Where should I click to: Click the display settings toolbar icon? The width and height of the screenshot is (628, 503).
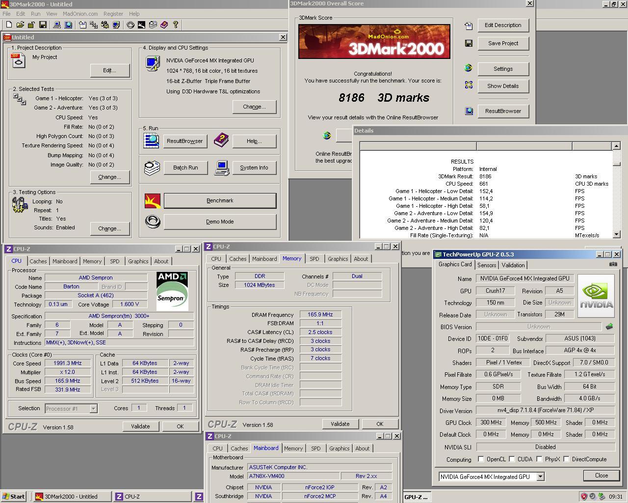116,25
